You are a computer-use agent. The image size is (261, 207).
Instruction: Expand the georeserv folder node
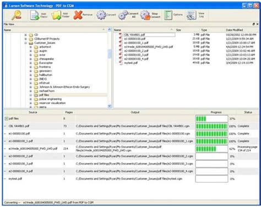pos(31,71)
